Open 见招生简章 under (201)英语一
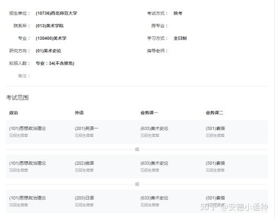Image resolution: width=275 pixels, height=219 pixels. pyautogui.click(x=84, y=135)
